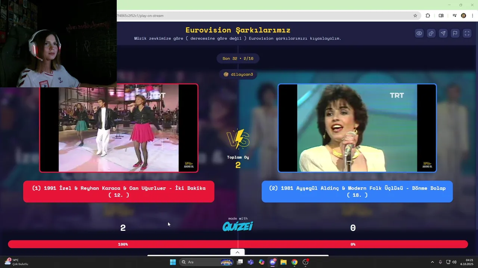Click the flag report icon
478x268 pixels.
(x=455, y=33)
